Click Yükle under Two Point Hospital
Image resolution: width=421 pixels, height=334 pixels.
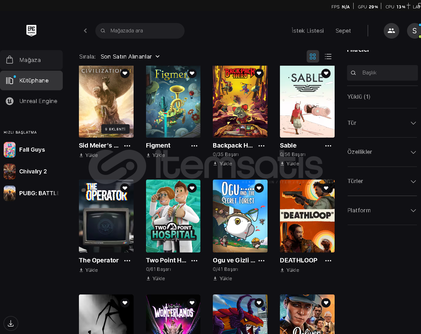(156, 279)
